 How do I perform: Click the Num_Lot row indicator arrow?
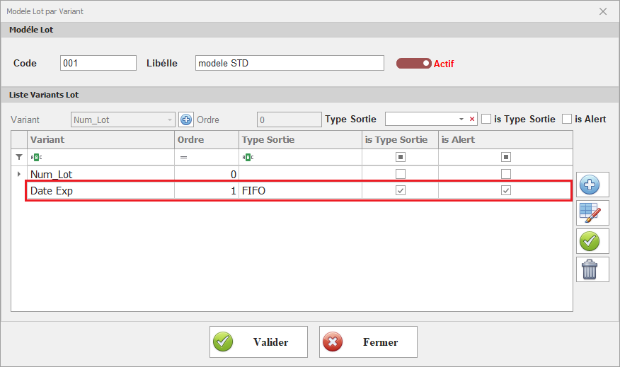click(19, 174)
